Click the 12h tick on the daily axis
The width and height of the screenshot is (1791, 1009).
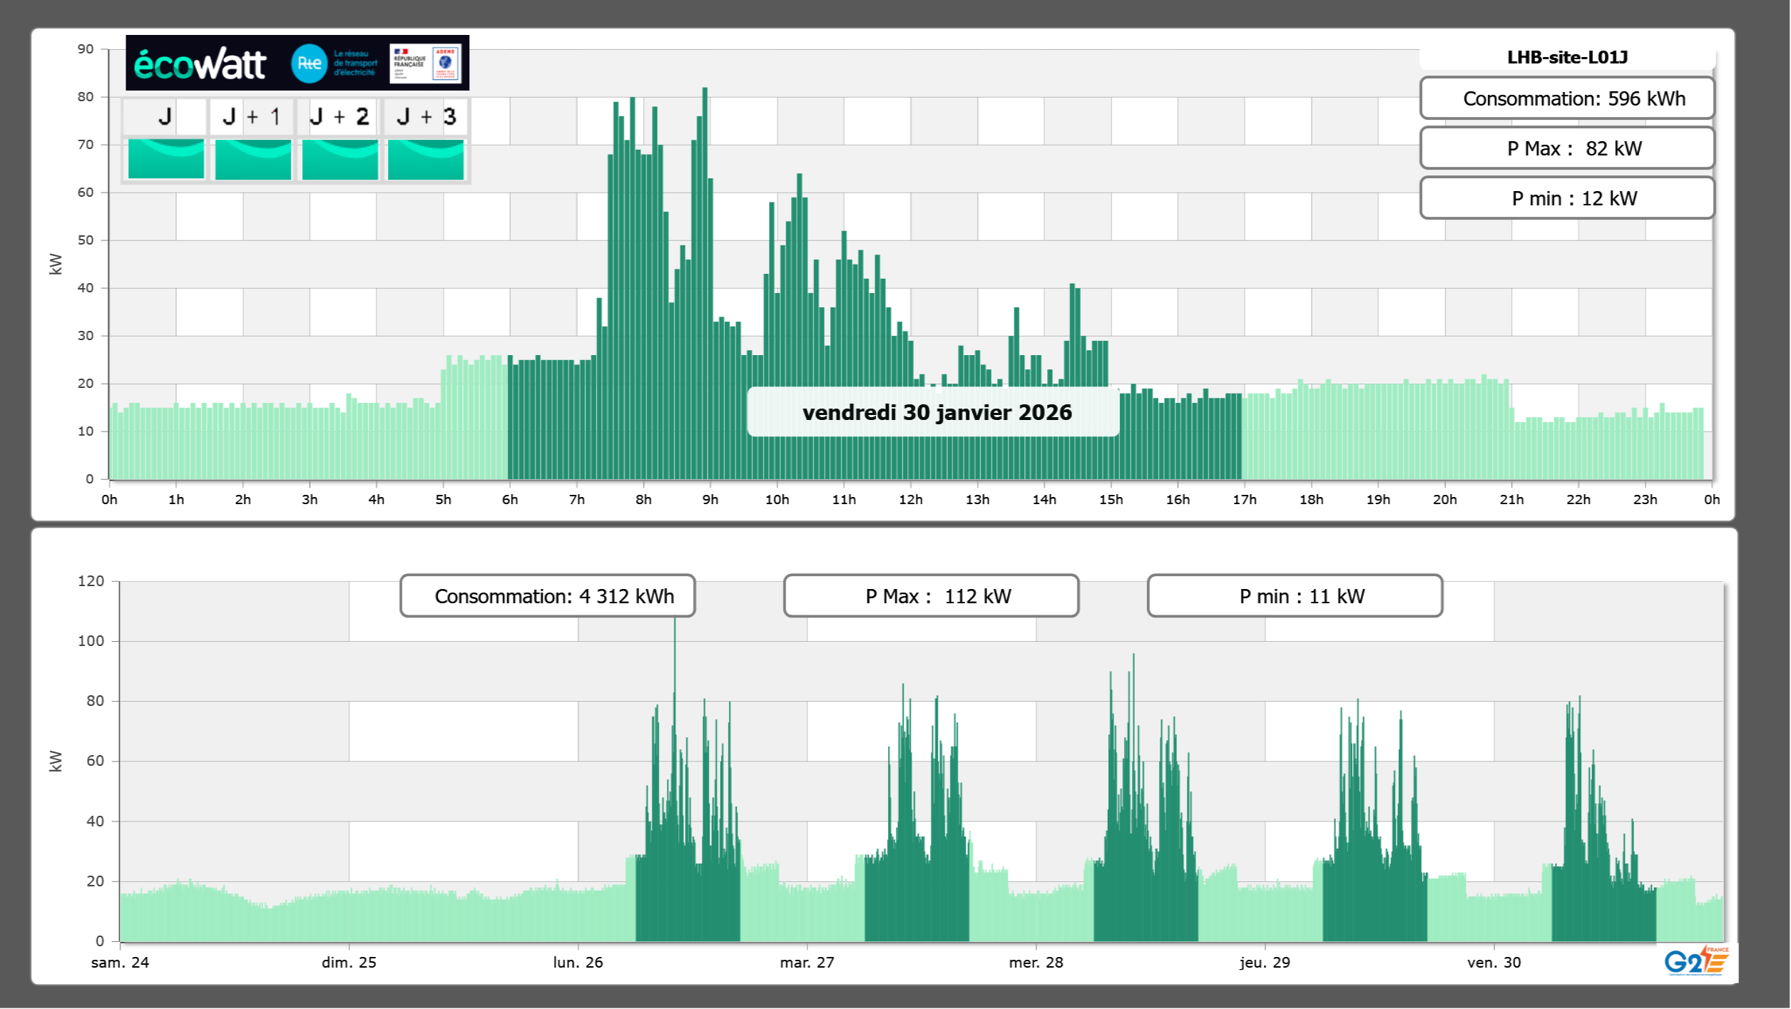910,500
